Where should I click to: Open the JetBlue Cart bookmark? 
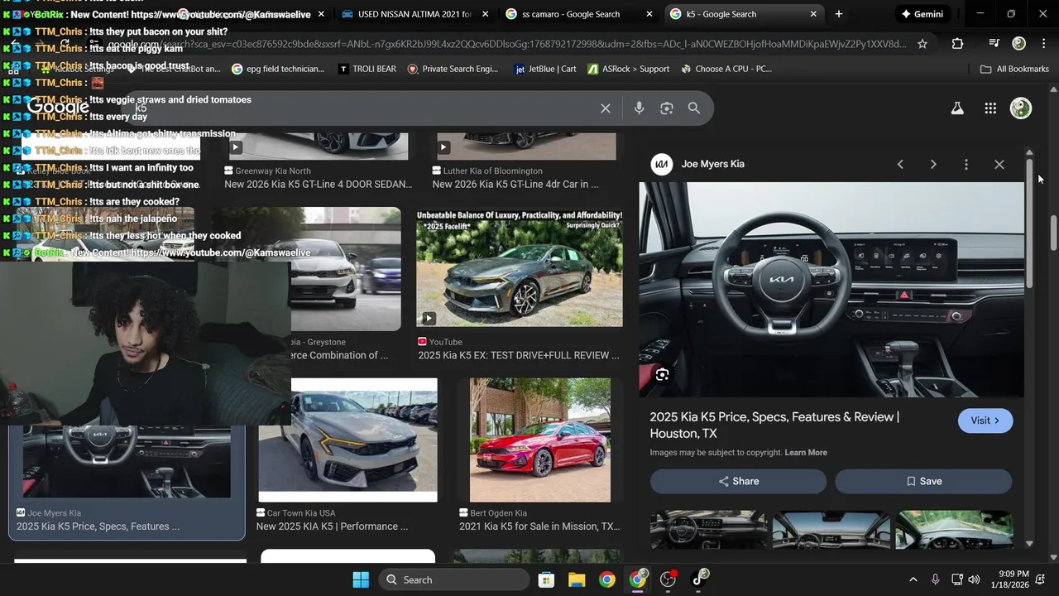coord(545,69)
